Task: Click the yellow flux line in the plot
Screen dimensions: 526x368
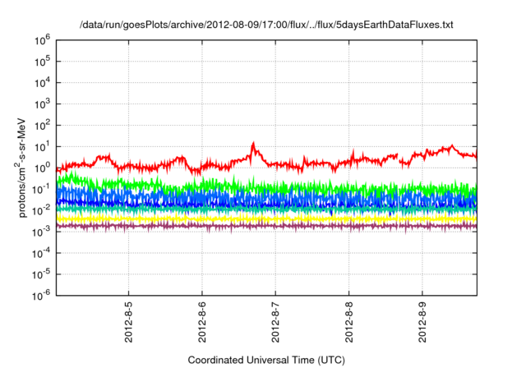Action: coord(266,218)
